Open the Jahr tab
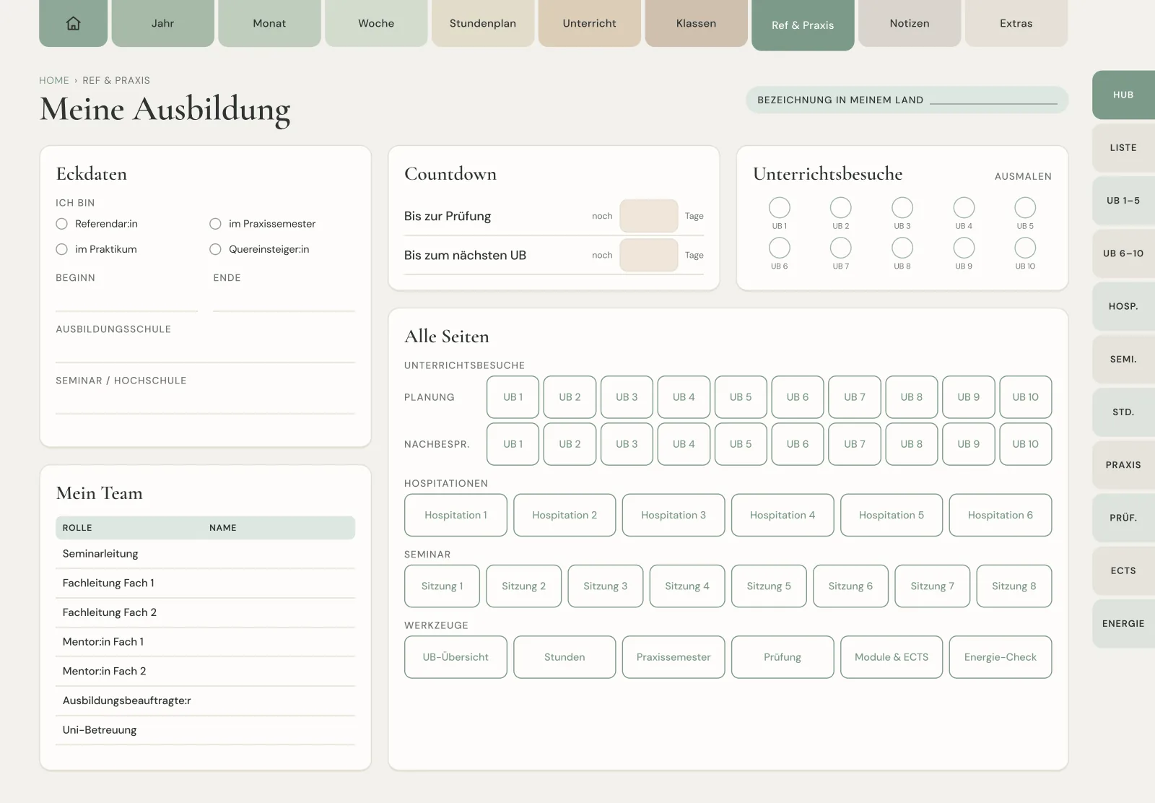 tap(162, 23)
